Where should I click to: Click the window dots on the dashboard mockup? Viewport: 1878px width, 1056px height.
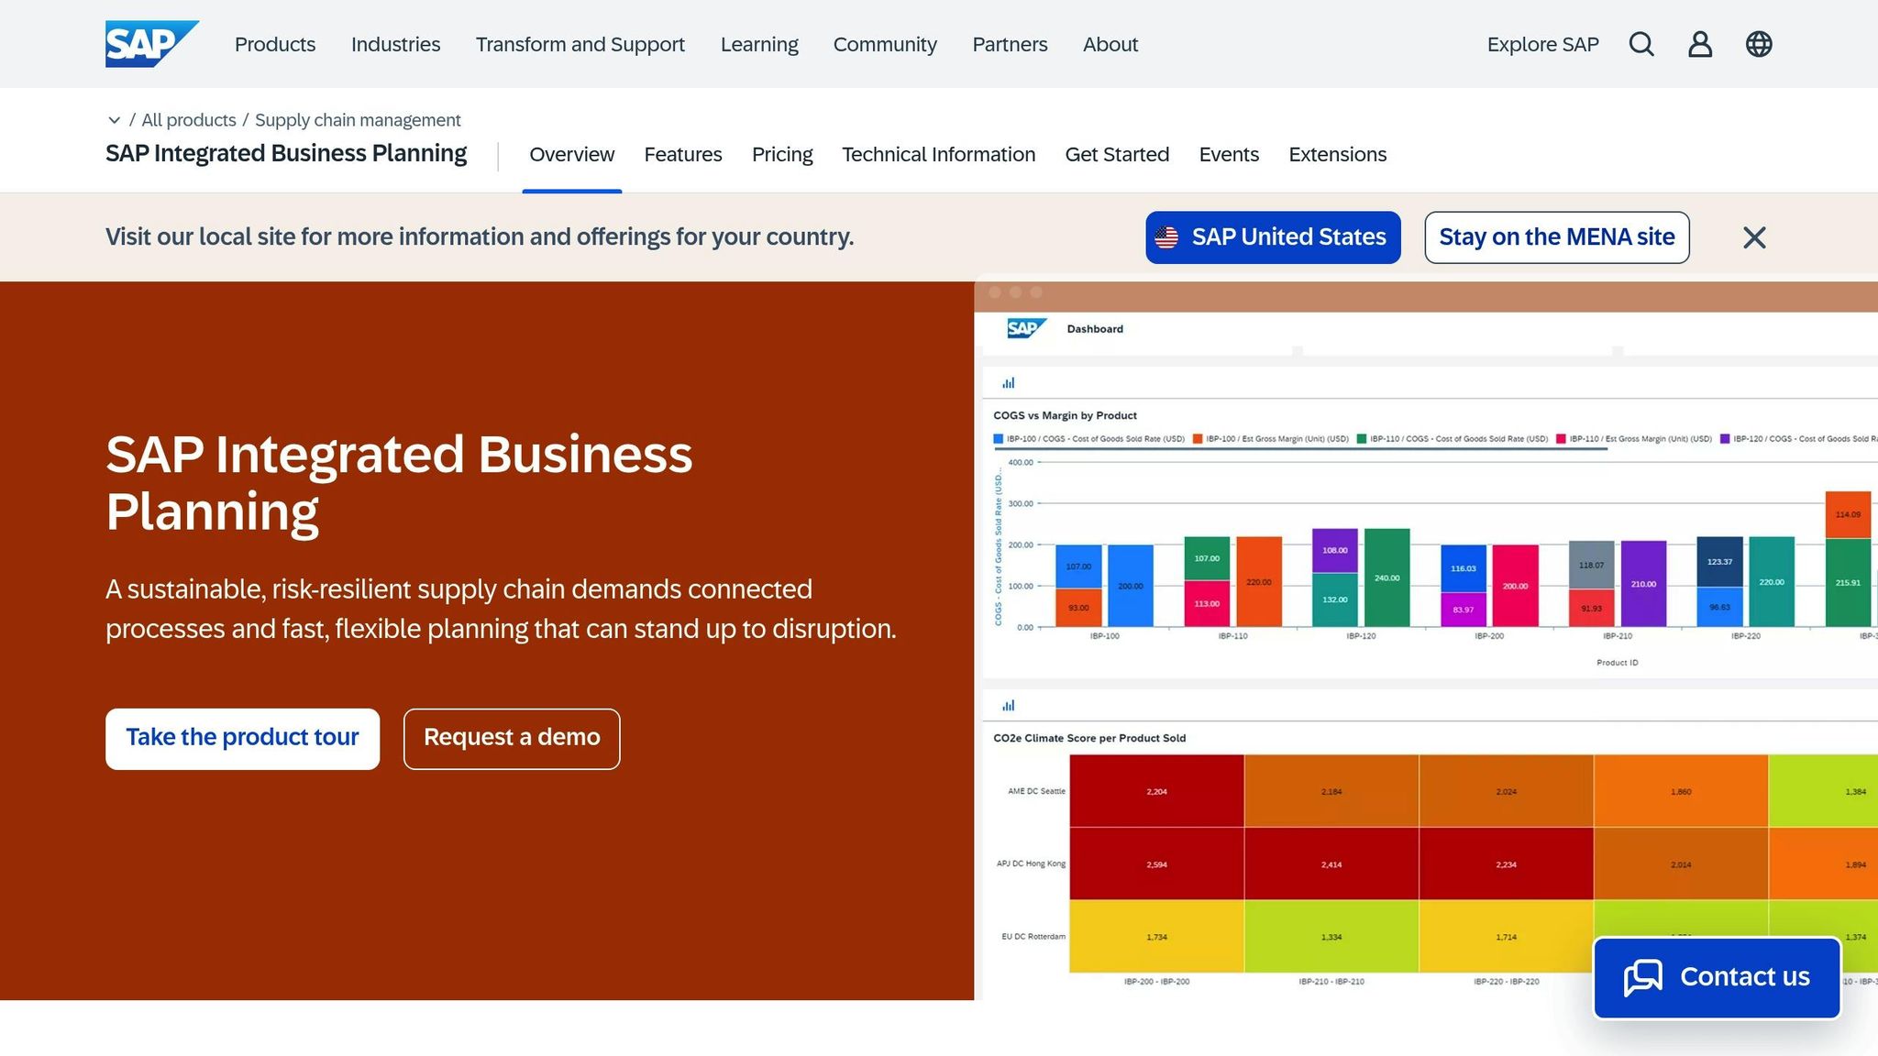[x=1015, y=291]
